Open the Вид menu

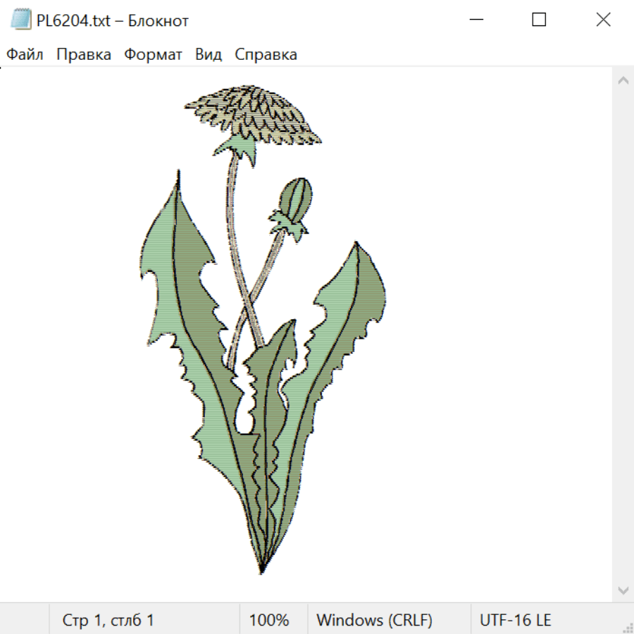click(x=209, y=54)
